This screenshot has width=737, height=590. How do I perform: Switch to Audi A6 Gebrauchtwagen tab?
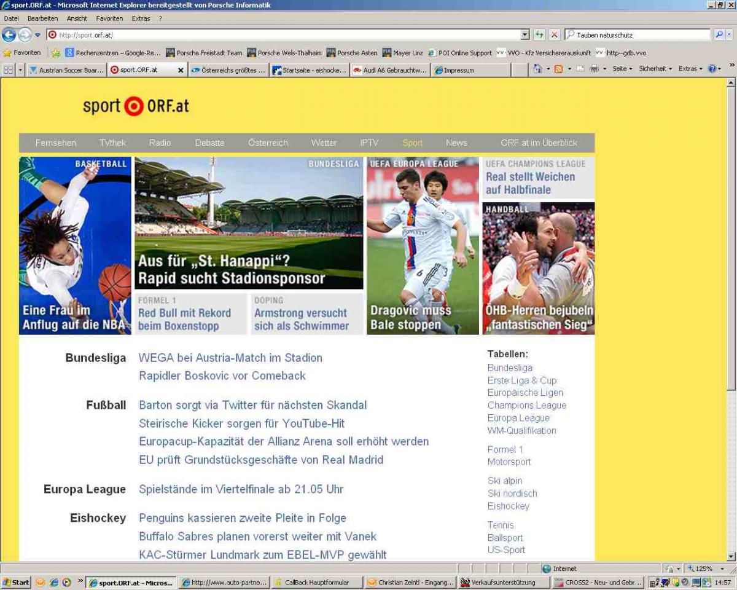(389, 70)
